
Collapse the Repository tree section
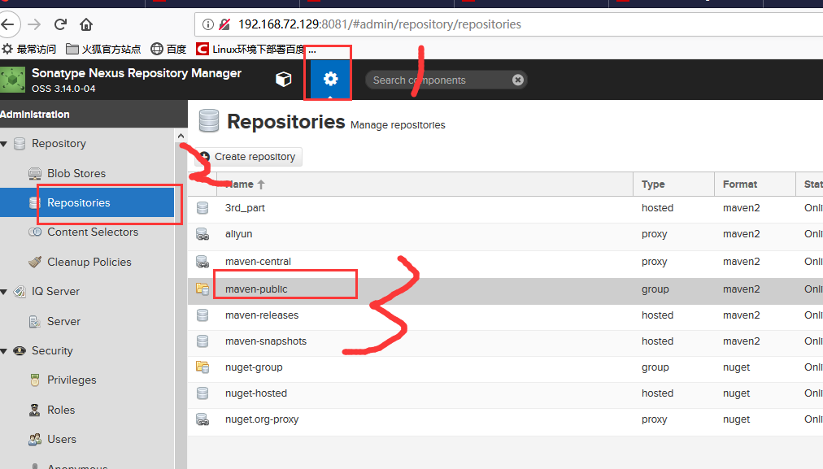pos(4,144)
